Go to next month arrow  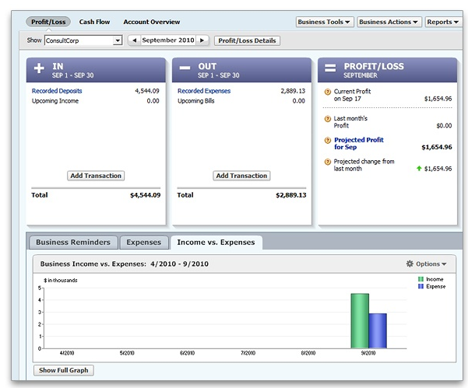coord(202,40)
